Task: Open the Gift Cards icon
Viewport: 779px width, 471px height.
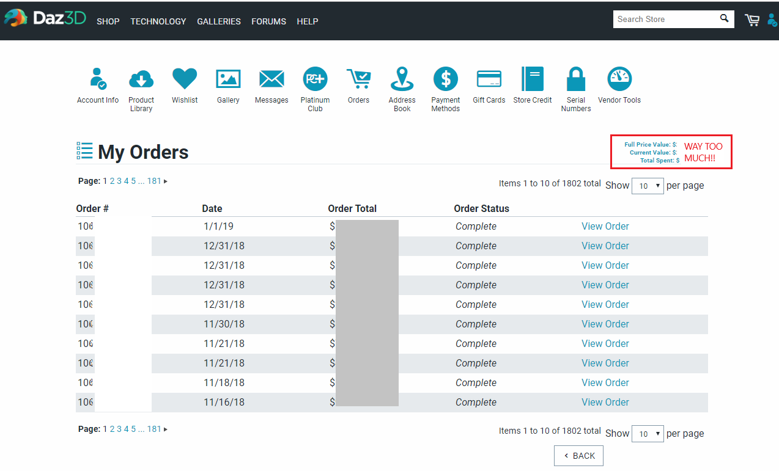Action: coord(489,79)
